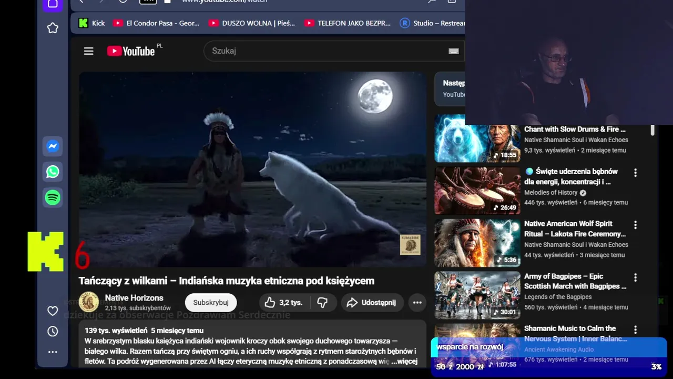Open WhatsApp in the browser sidebar

[53, 172]
